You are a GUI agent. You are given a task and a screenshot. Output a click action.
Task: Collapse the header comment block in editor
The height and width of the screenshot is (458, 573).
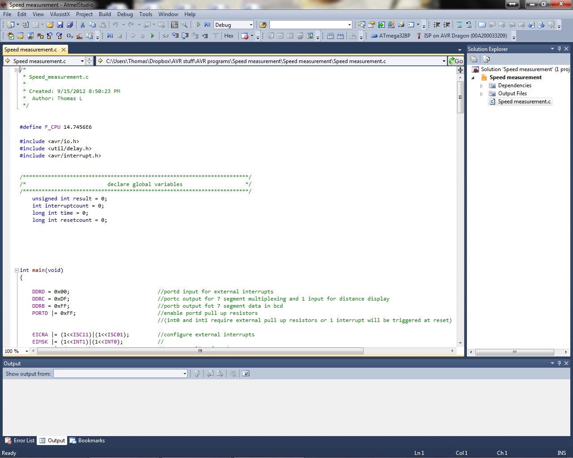[x=17, y=70]
